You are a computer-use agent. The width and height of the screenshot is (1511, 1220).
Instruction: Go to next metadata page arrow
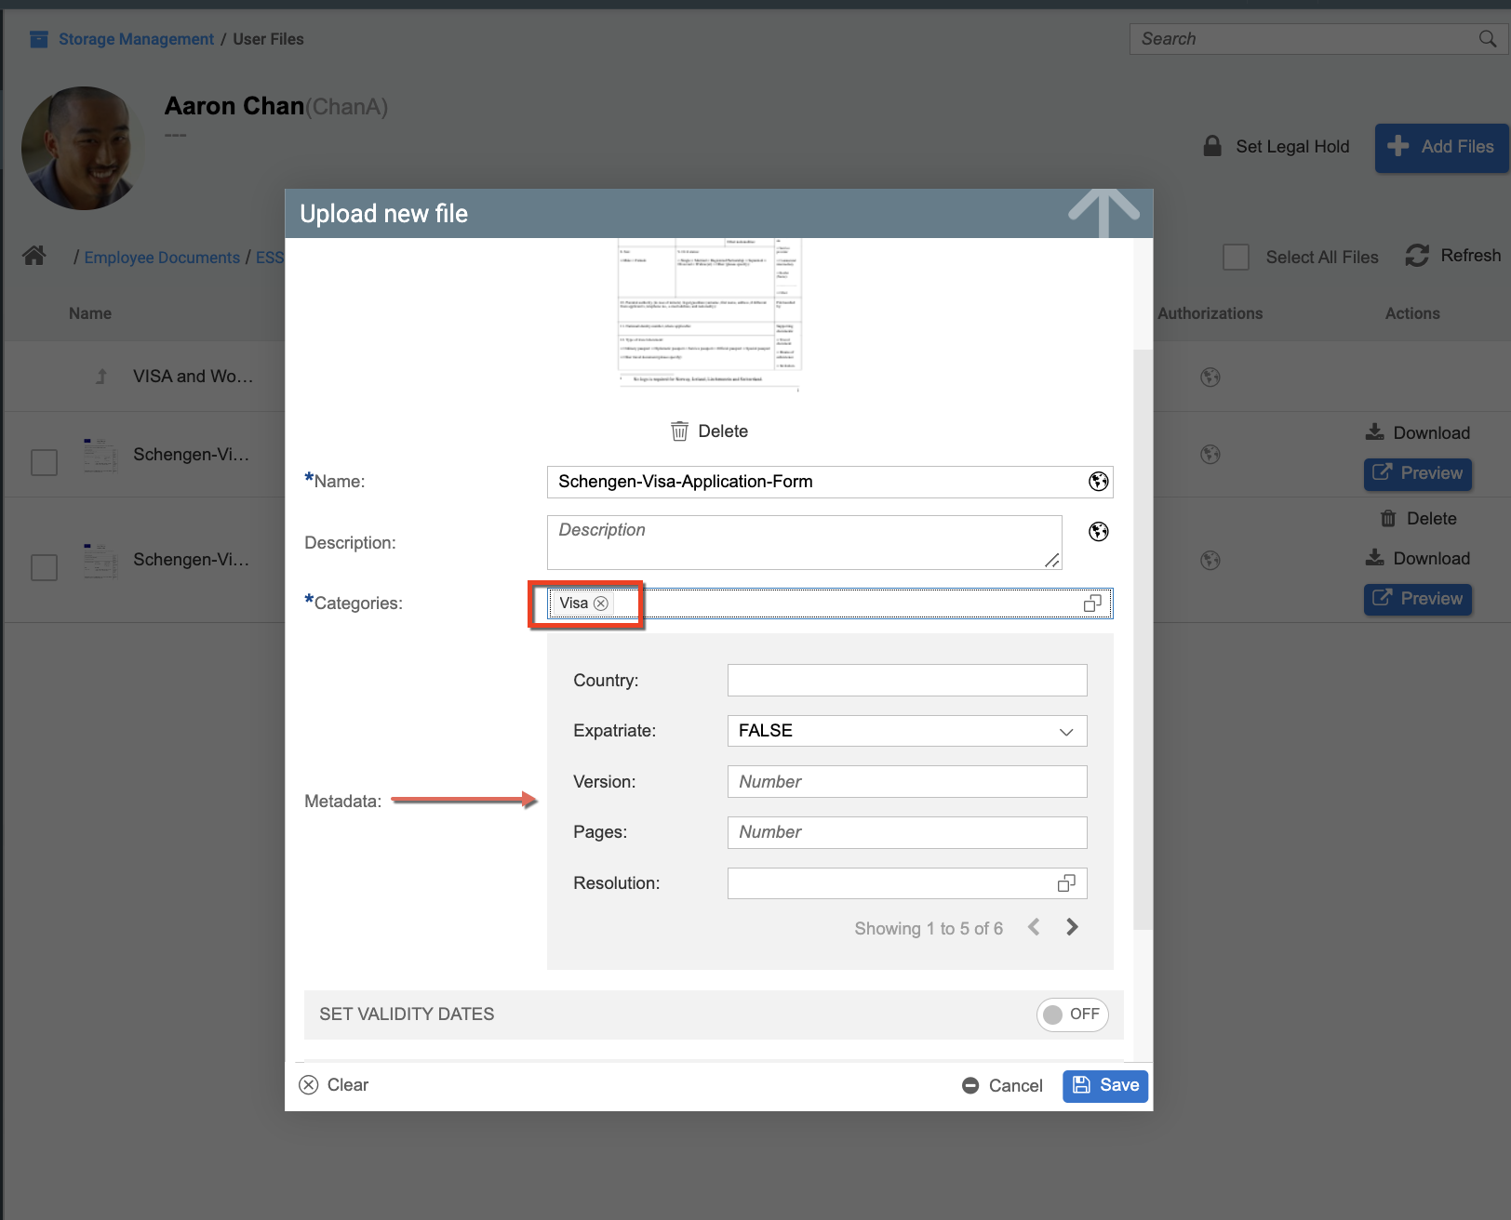(1072, 927)
